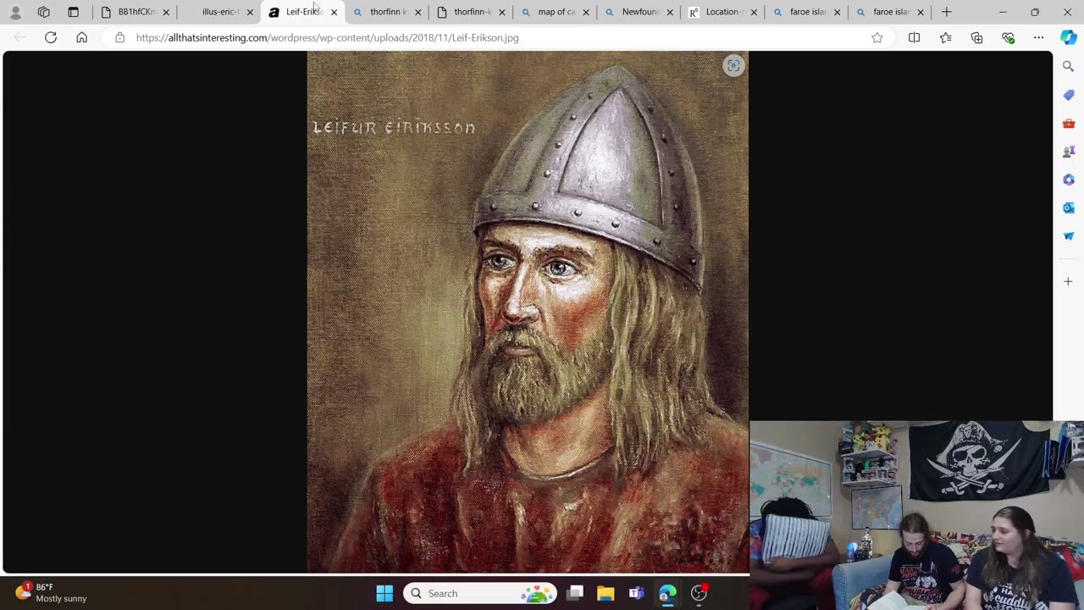The height and width of the screenshot is (610, 1084).
Task: Open the Windows Start menu
Action: (x=384, y=593)
